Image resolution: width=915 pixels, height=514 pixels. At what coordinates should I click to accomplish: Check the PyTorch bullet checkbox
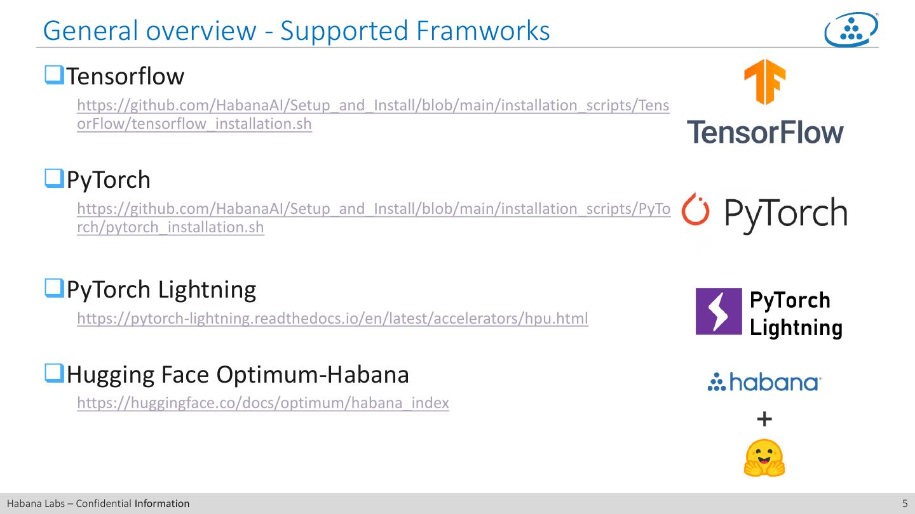(53, 178)
